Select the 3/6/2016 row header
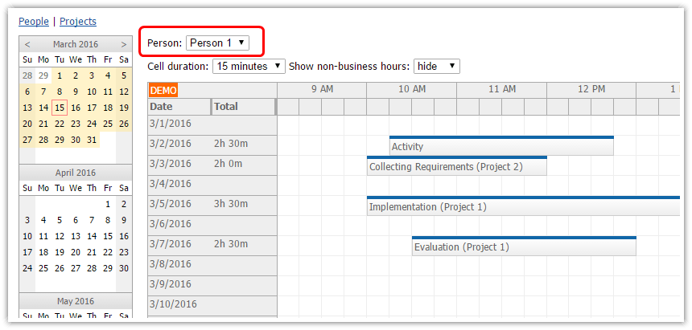Image resolution: width=692 pixels, height=330 pixels. coord(212,226)
